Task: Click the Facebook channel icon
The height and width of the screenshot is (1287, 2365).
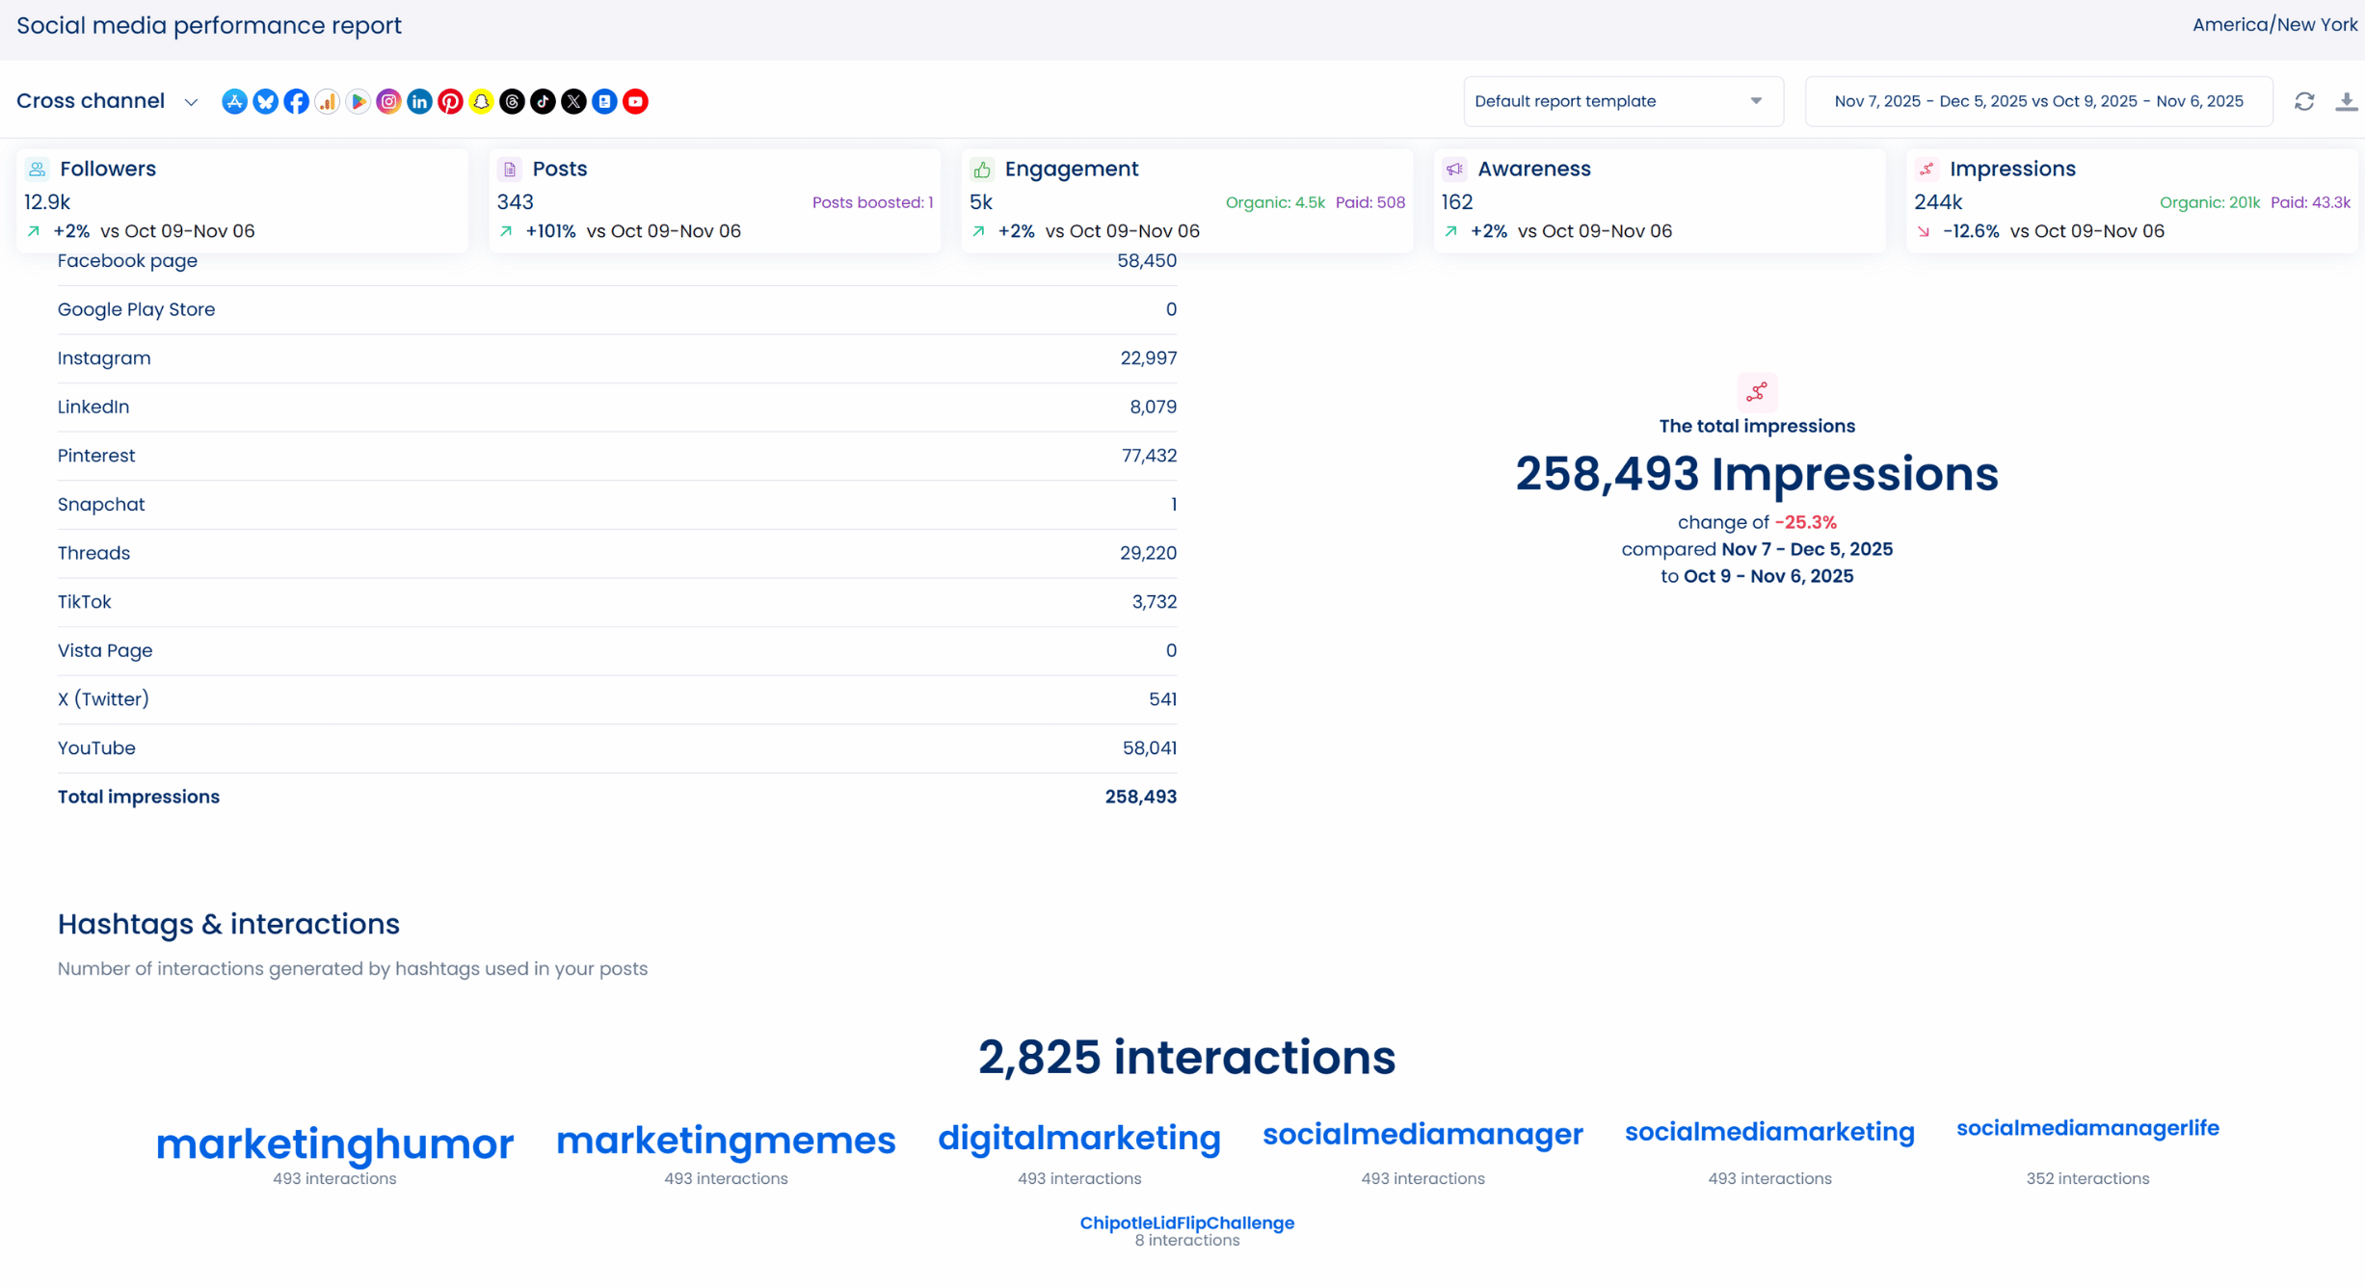Action: coord(296,101)
